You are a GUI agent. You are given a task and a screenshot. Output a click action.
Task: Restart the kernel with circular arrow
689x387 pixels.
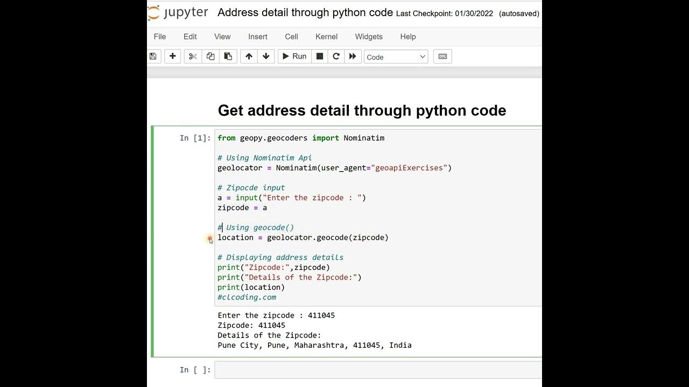tap(336, 56)
